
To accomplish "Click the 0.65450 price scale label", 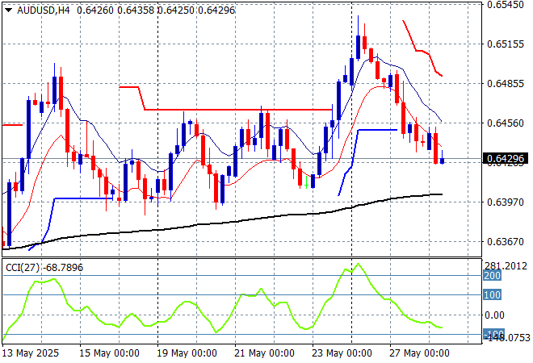I will 506,5.
